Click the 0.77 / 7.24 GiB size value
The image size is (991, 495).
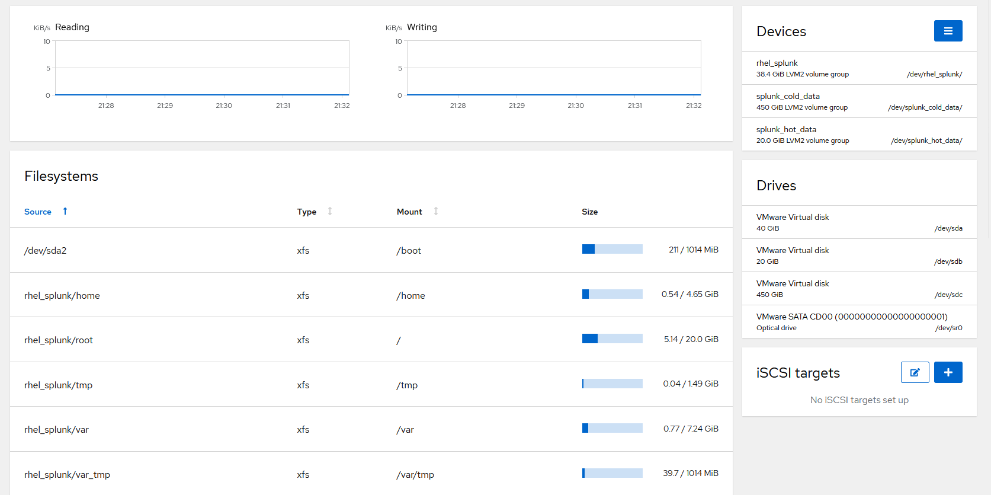click(691, 429)
